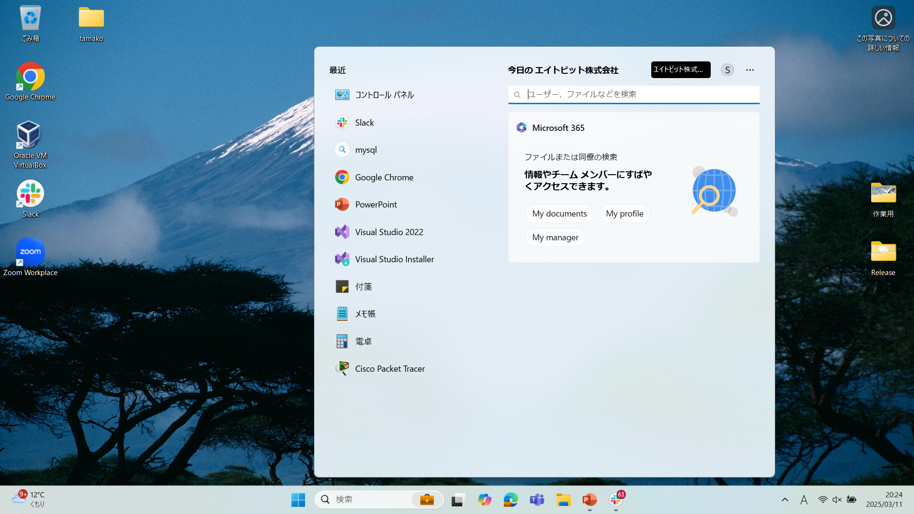Open File Explorer from the taskbar
This screenshot has height=514, width=914.
click(x=563, y=500)
